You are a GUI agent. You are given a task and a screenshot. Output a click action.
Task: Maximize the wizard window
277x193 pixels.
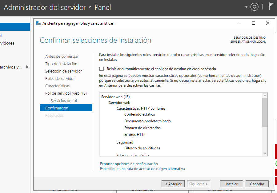tap(254, 23)
